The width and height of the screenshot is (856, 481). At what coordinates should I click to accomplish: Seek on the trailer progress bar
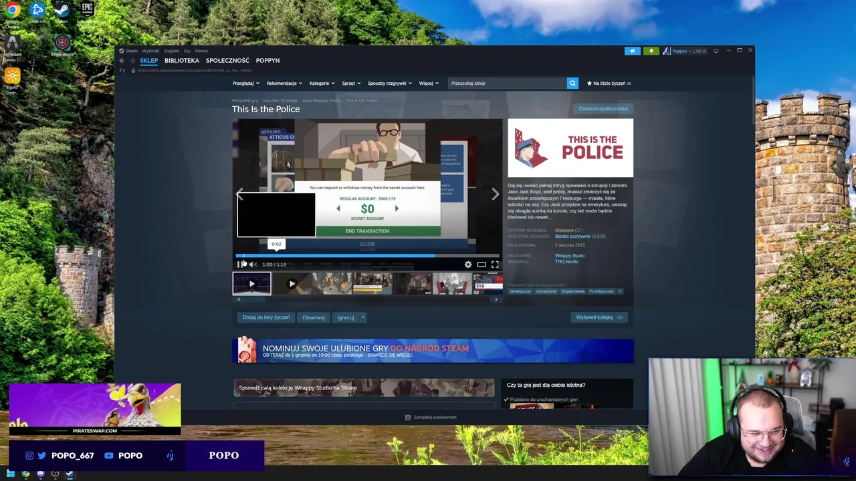(368, 255)
